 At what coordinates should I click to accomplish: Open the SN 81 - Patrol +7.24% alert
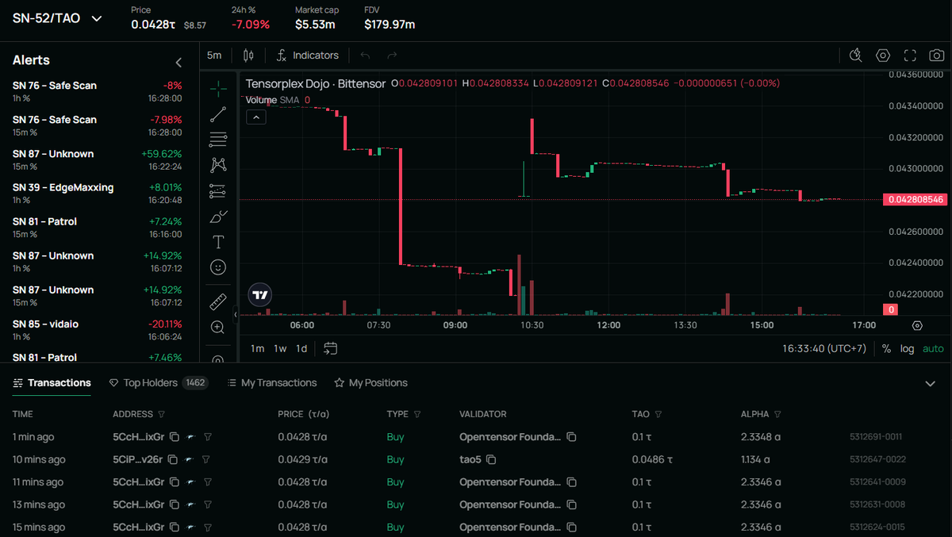pos(98,228)
